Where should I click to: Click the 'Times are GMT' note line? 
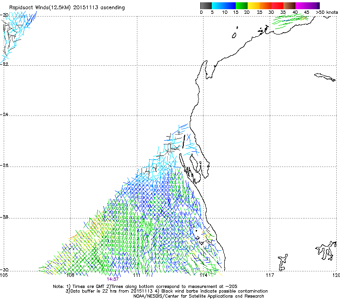pyautogui.click(x=145, y=287)
